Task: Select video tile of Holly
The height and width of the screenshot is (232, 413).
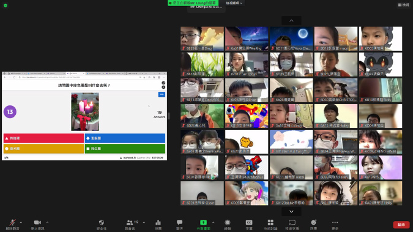Action: 381,193
